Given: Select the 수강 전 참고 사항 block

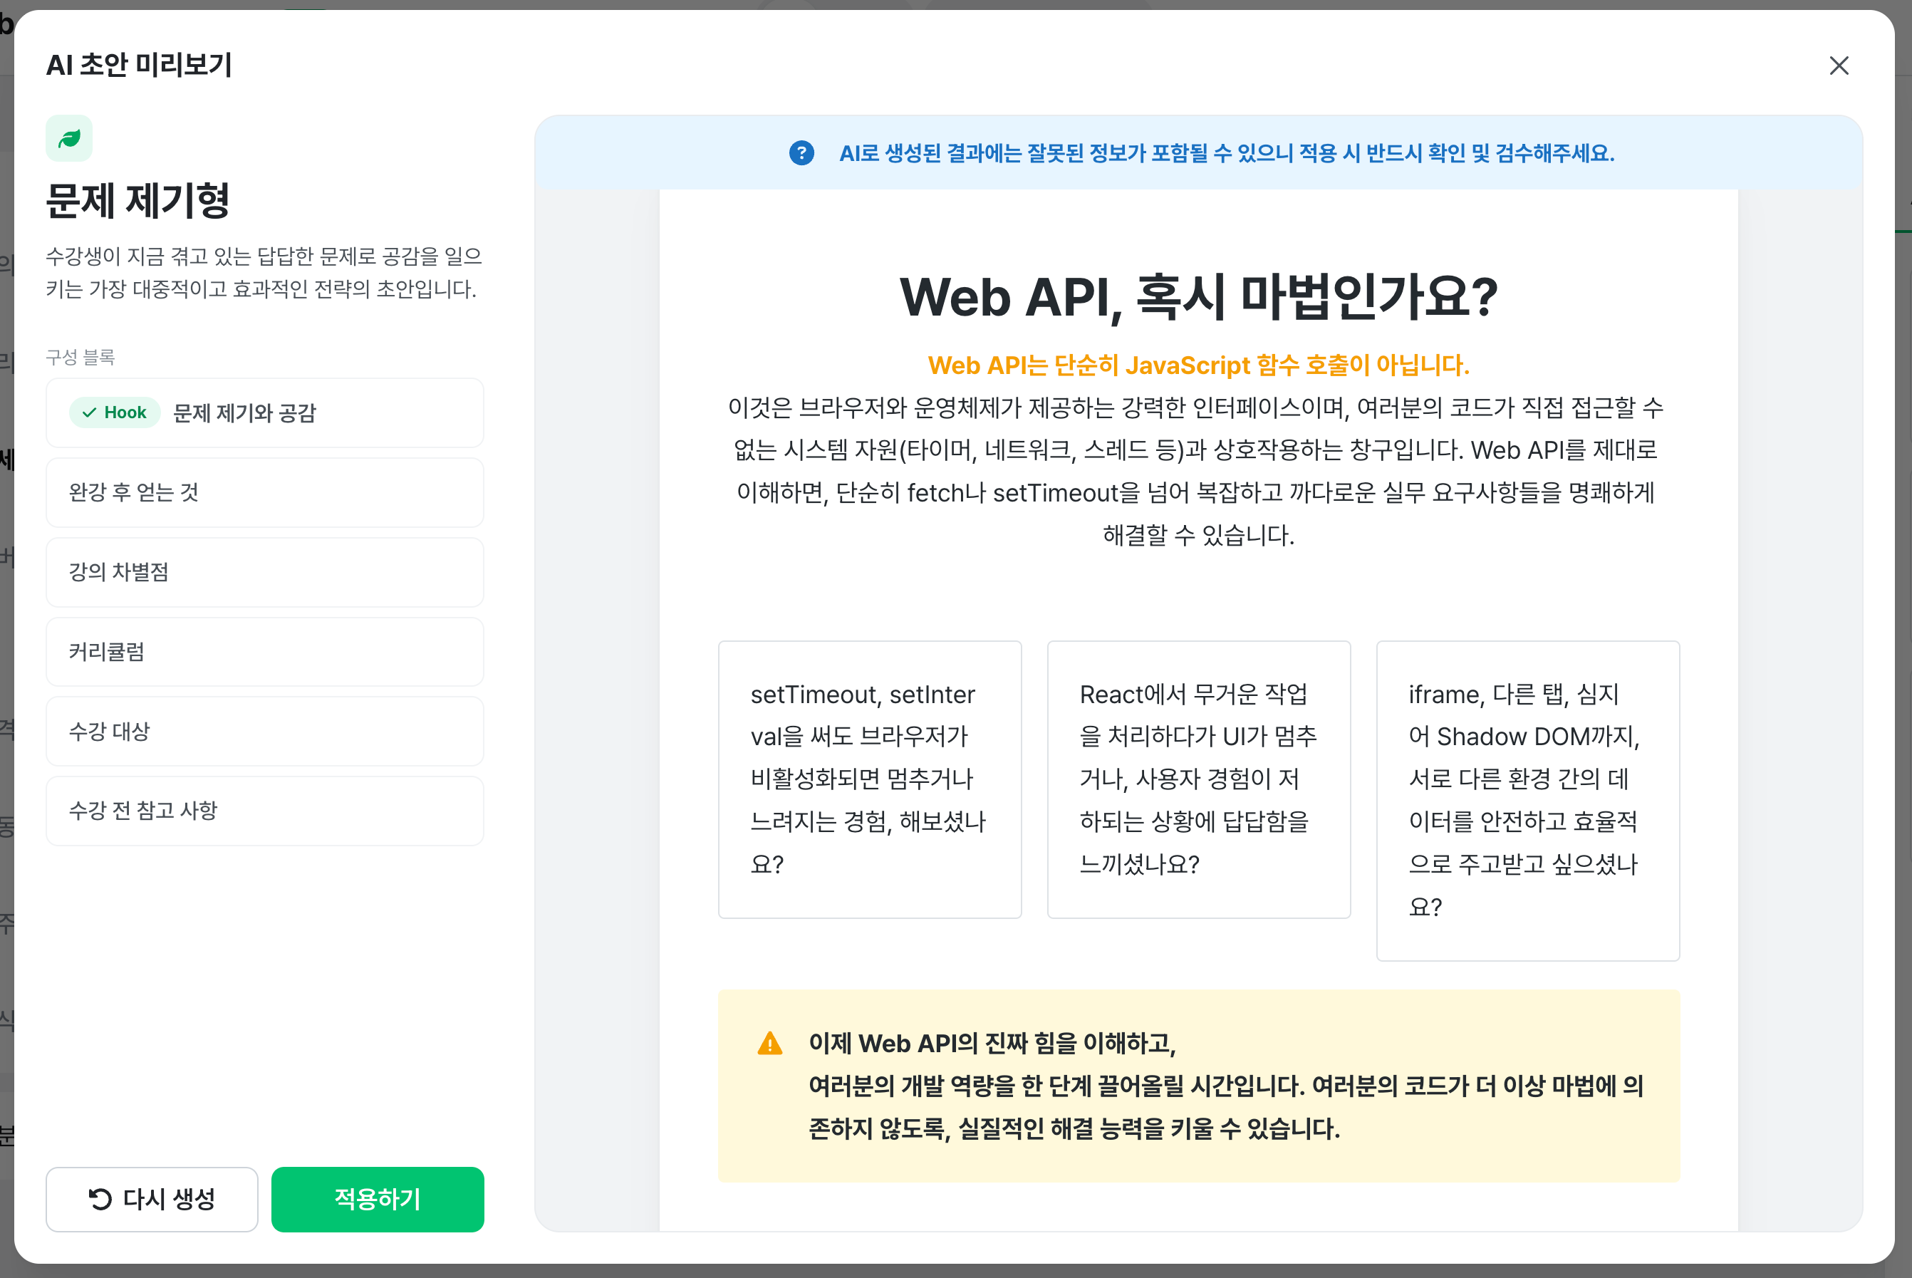Looking at the screenshot, I should coord(265,811).
